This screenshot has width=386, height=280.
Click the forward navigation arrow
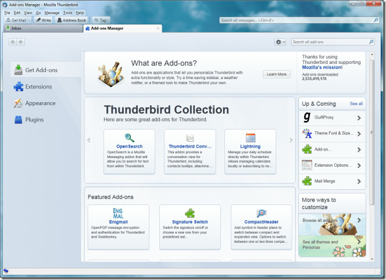coord(21,42)
